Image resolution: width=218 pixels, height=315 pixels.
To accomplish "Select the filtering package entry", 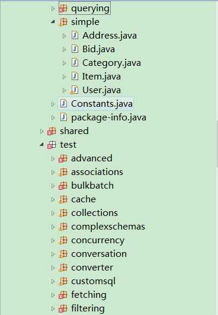I will 88,308.
